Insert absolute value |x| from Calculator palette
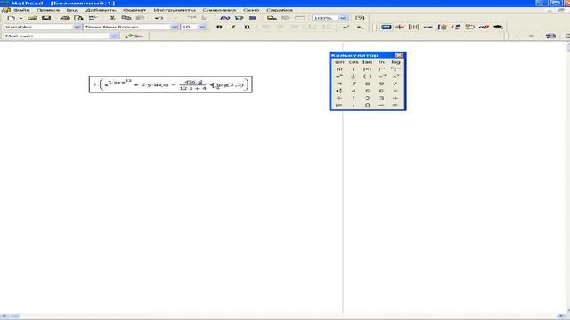Viewport: 570px width, 320px height. tap(367, 69)
